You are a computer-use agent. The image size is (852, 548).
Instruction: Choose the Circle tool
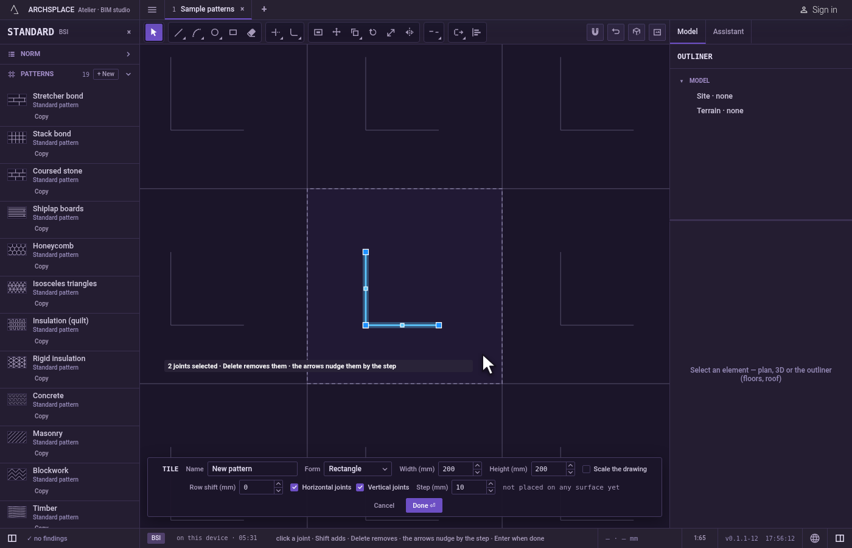coord(215,33)
